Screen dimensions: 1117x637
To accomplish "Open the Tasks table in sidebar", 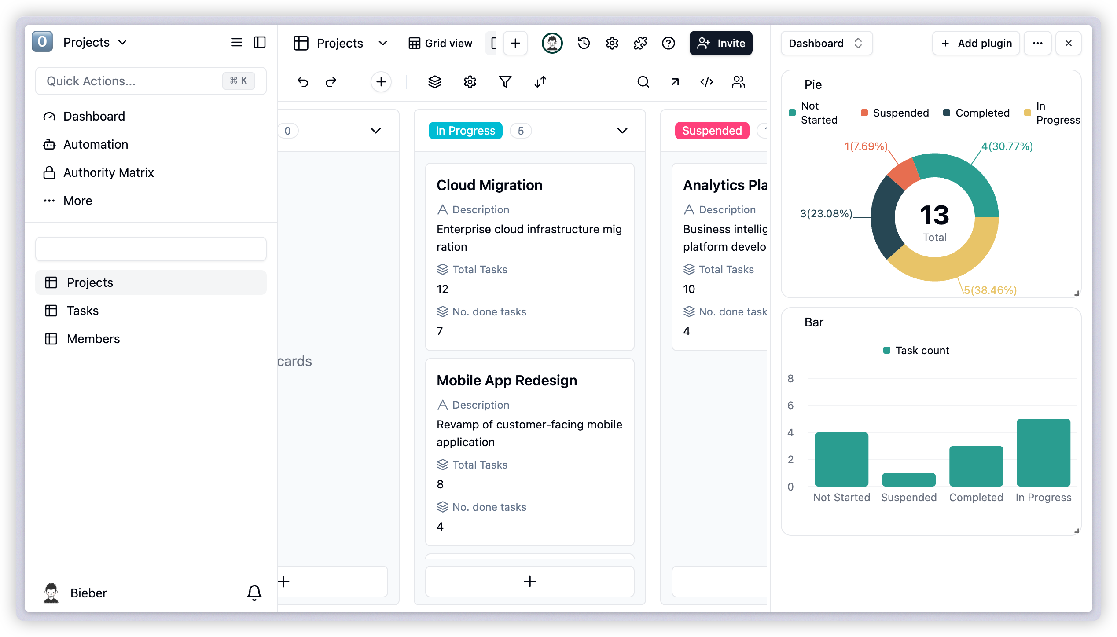I will [83, 311].
